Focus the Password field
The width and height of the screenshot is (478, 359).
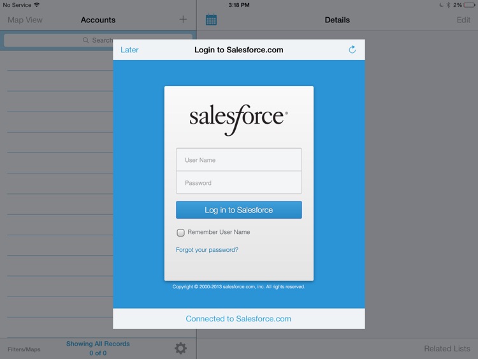[239, 182]
